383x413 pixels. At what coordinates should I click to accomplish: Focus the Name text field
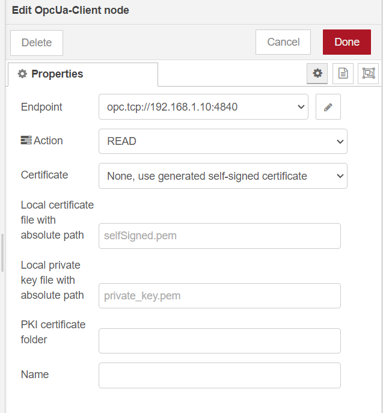click(219, 375)
